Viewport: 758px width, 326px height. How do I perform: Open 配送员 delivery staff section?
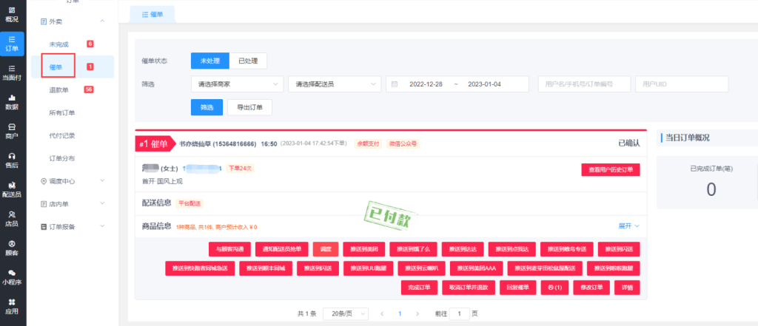click(x=12, y=189)
